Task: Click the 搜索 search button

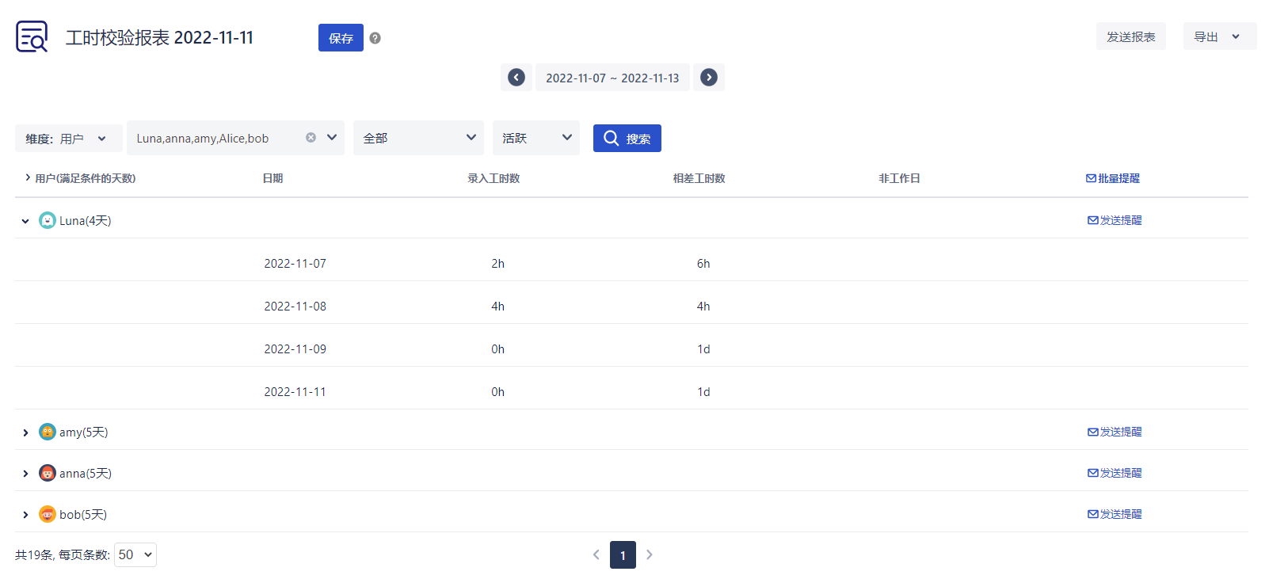Action: 627,139
